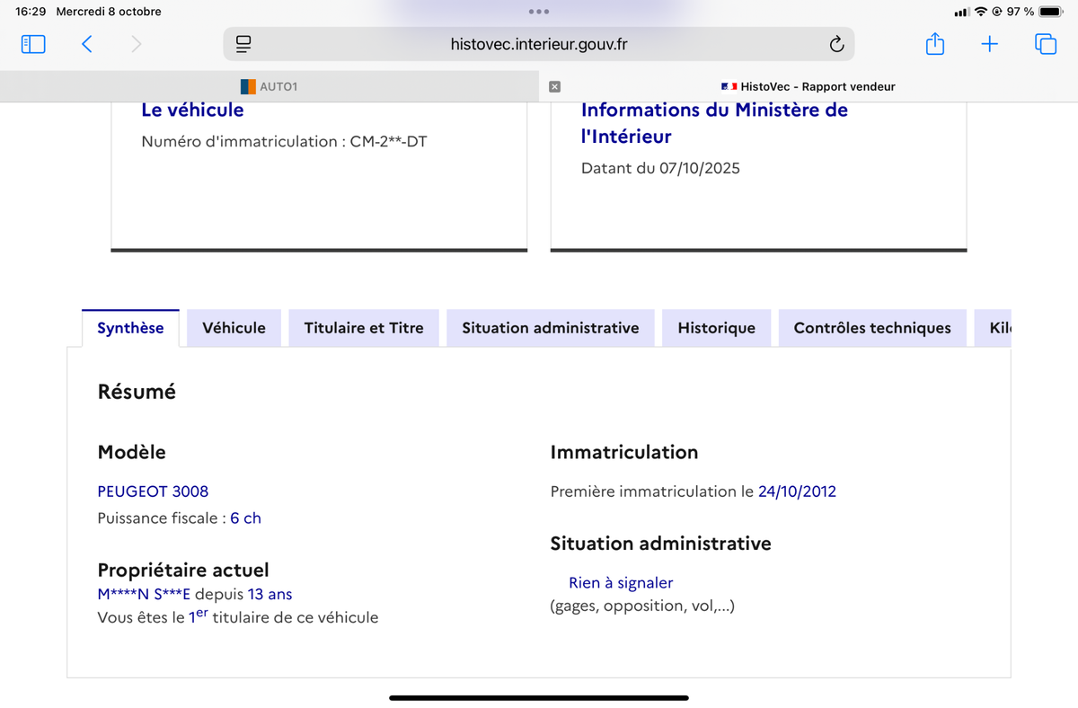Viewport: 1078px width, 708px height.
Task: Tap the battery status icon
Action: coord(1050,12)
